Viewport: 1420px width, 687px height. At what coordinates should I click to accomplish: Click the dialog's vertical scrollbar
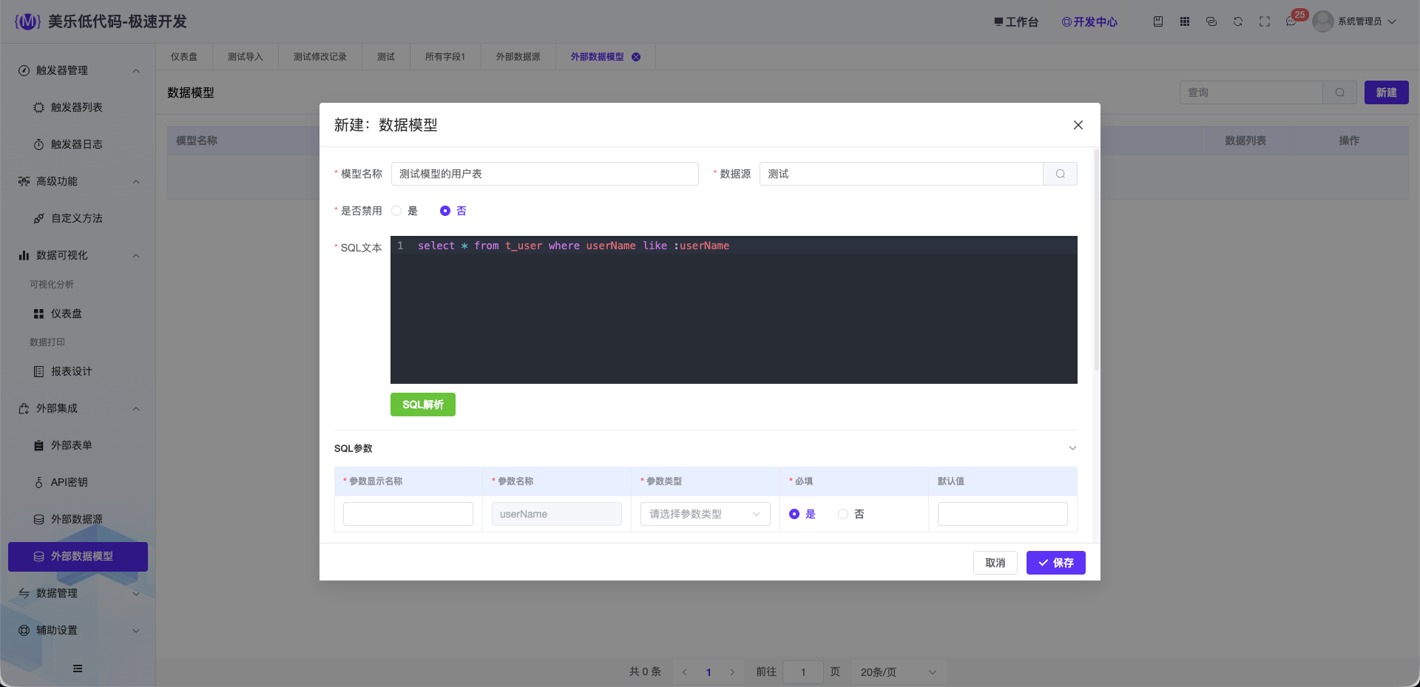[x=1097, y=260]
